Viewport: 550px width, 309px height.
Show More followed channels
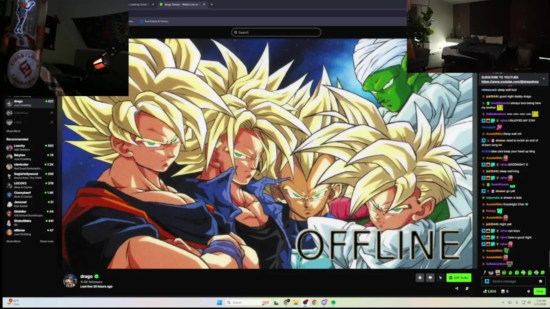tap(13, 131)
